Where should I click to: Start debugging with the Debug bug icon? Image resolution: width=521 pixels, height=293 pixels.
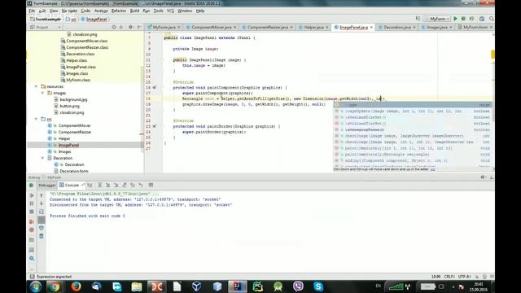click(463, 19)
